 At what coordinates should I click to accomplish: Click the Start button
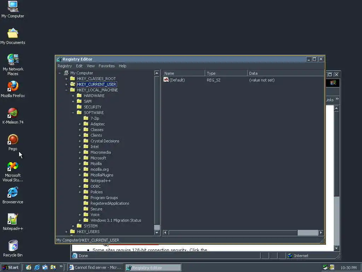(11, 267)
